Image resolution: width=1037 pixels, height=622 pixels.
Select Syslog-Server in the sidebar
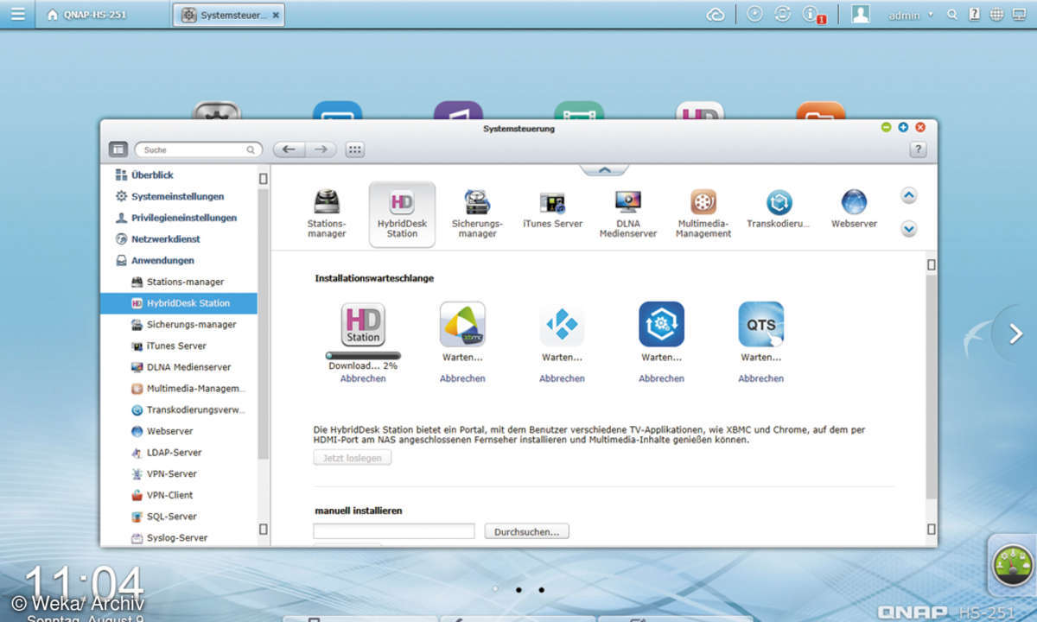coord(178,537)
